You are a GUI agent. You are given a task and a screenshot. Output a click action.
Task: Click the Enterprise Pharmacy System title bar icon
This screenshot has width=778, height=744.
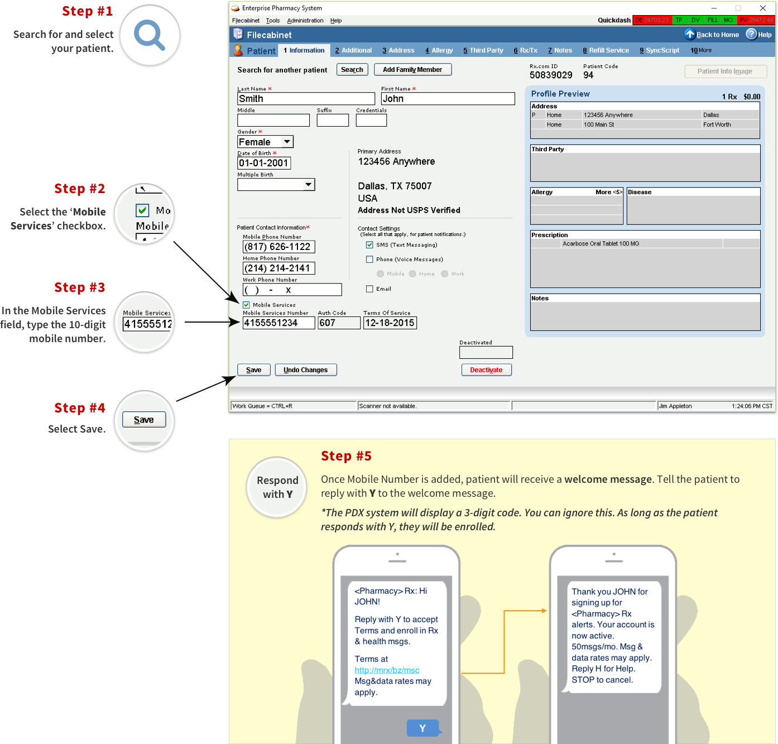click(x=236, y=8)
